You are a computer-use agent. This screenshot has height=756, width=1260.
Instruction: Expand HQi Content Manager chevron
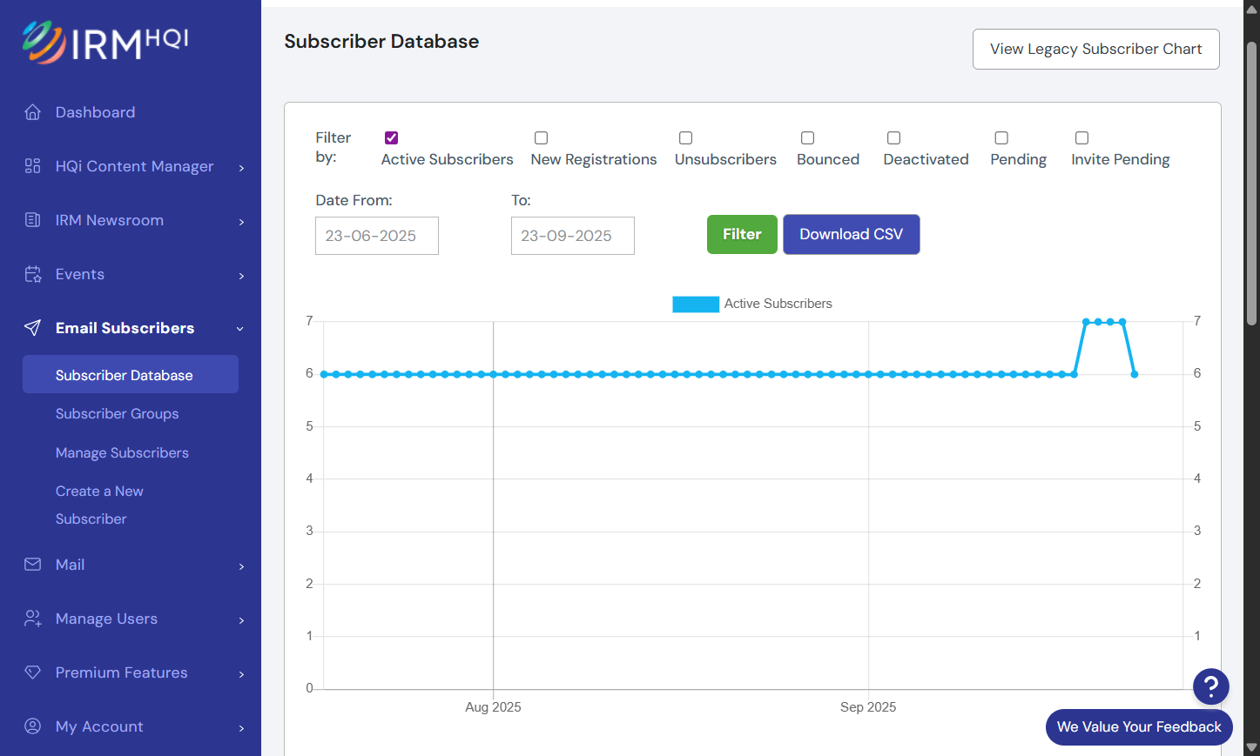click(x=241, y=168)
